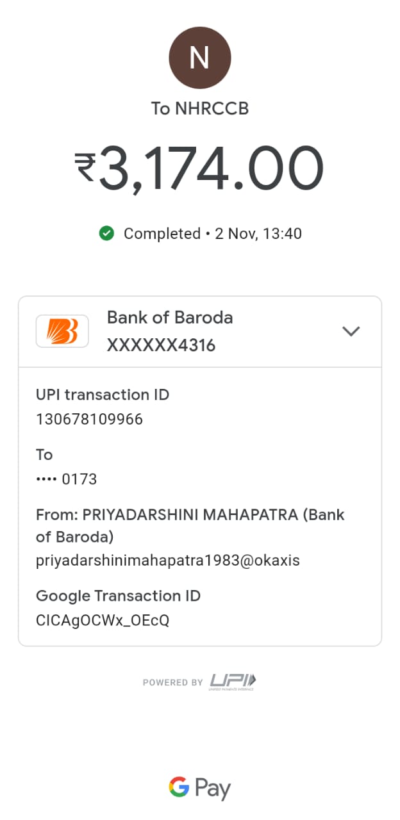Tap the brown N recipient avatar
Screen dimensions: 400x820
pos(199,58)
